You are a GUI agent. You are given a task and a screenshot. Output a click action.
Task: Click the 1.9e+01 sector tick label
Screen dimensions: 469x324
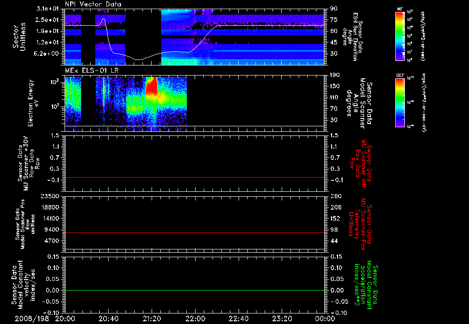point(48,31)
